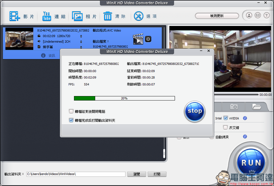The width and height of the screenshot is (274, 186).
Task: Click the 清除 trash can icon
Action: click(108, 16)
